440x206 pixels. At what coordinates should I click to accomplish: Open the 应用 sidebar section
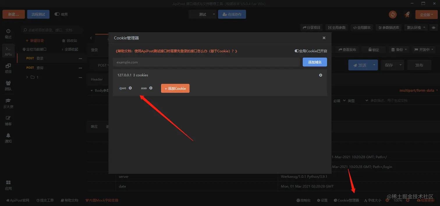click(x=8, y=185)
